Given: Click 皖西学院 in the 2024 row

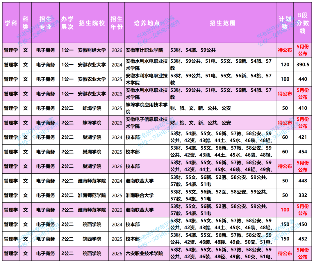Looking at the screenshot, I should pyautogui.click(x=92, y=224).
